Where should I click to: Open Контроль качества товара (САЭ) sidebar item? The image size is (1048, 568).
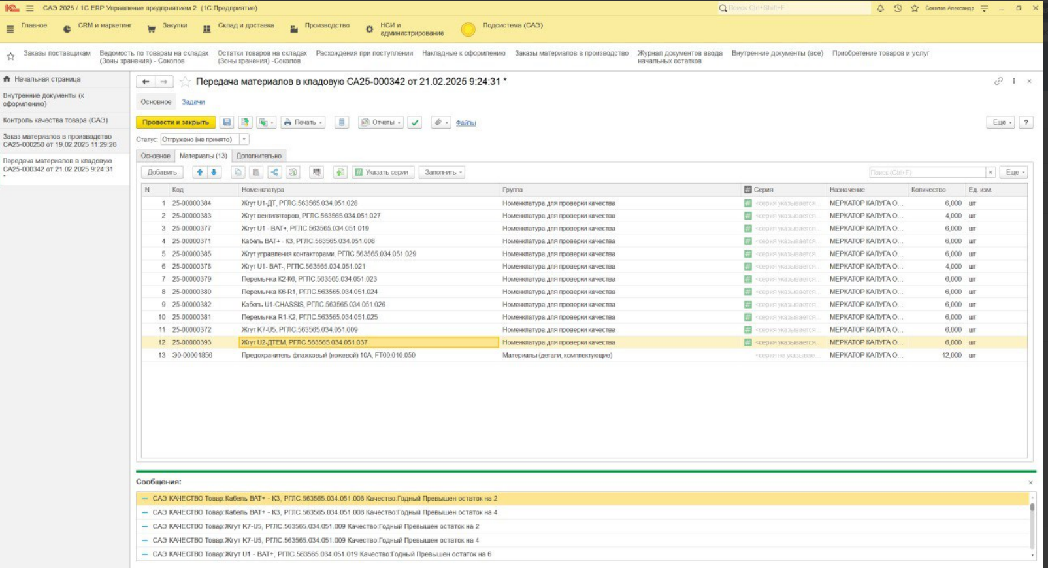click(x=65, y=120)
